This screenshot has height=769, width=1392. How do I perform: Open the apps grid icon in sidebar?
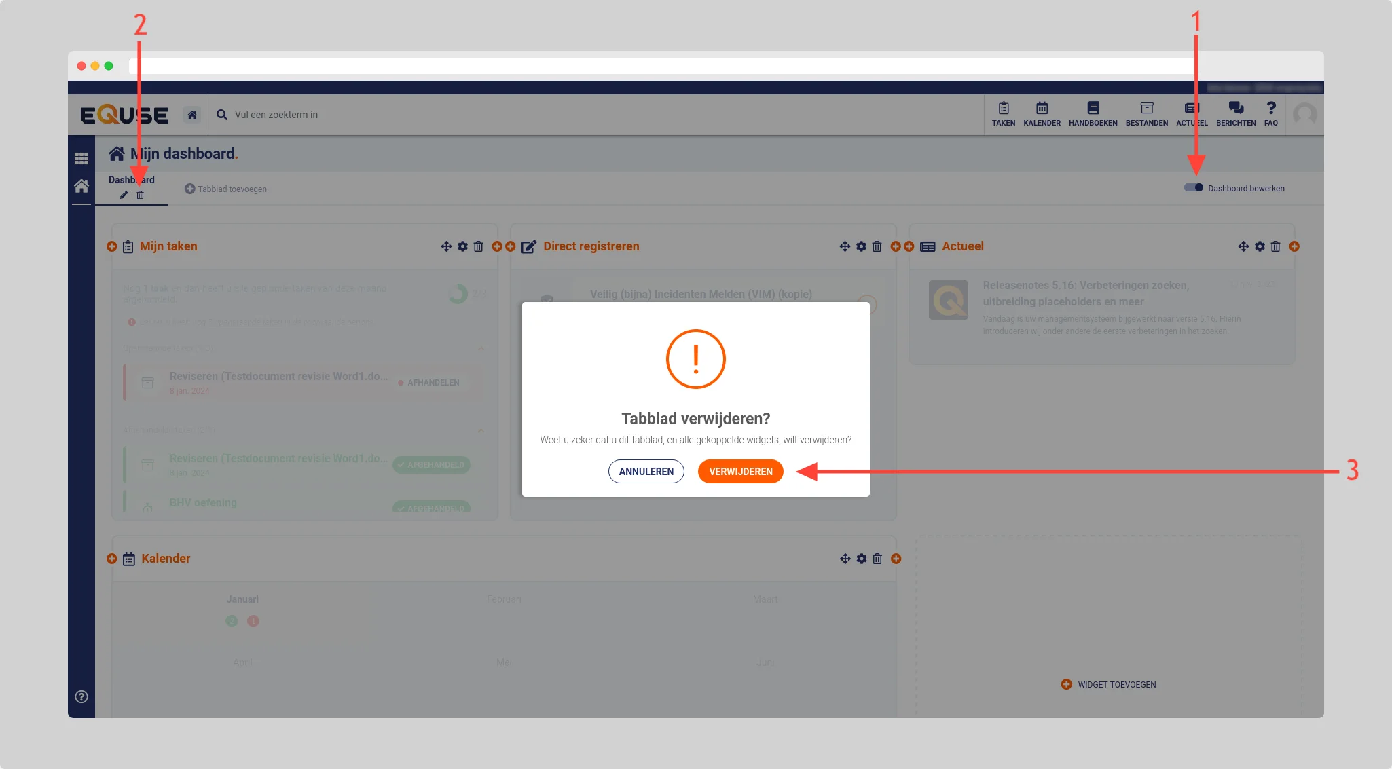[81, 158]
